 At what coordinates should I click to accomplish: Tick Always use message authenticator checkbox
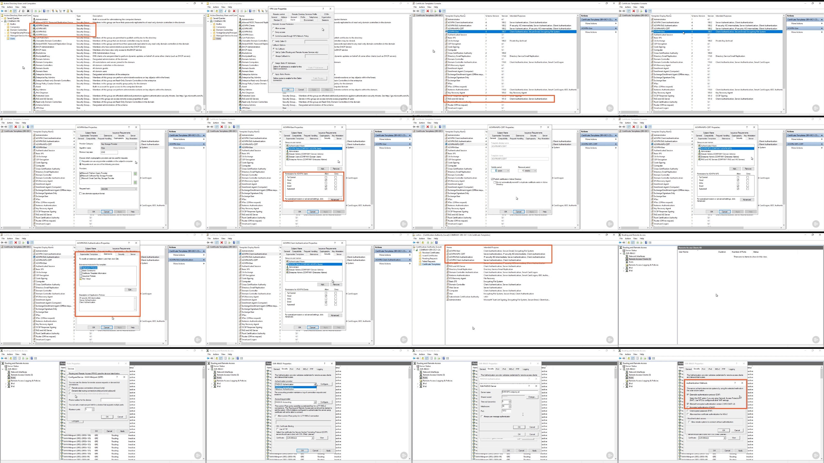coord(482,416)
